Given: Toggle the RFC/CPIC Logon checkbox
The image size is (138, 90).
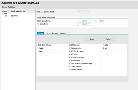Looking at the screenshot, I should pyautogui.click(x=70, y=51).
